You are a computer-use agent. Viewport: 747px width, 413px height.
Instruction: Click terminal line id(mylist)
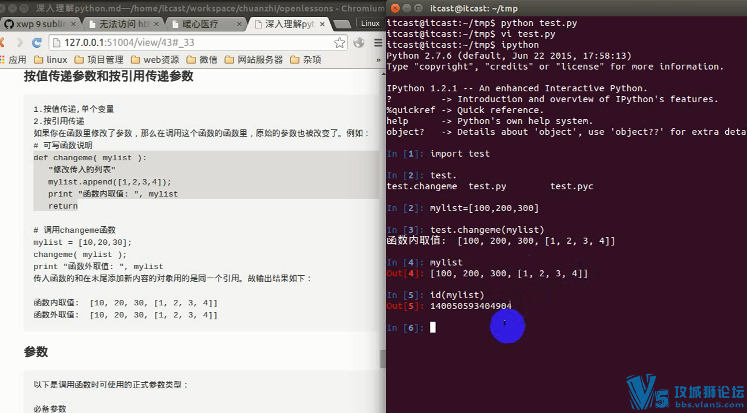[457, 295]
